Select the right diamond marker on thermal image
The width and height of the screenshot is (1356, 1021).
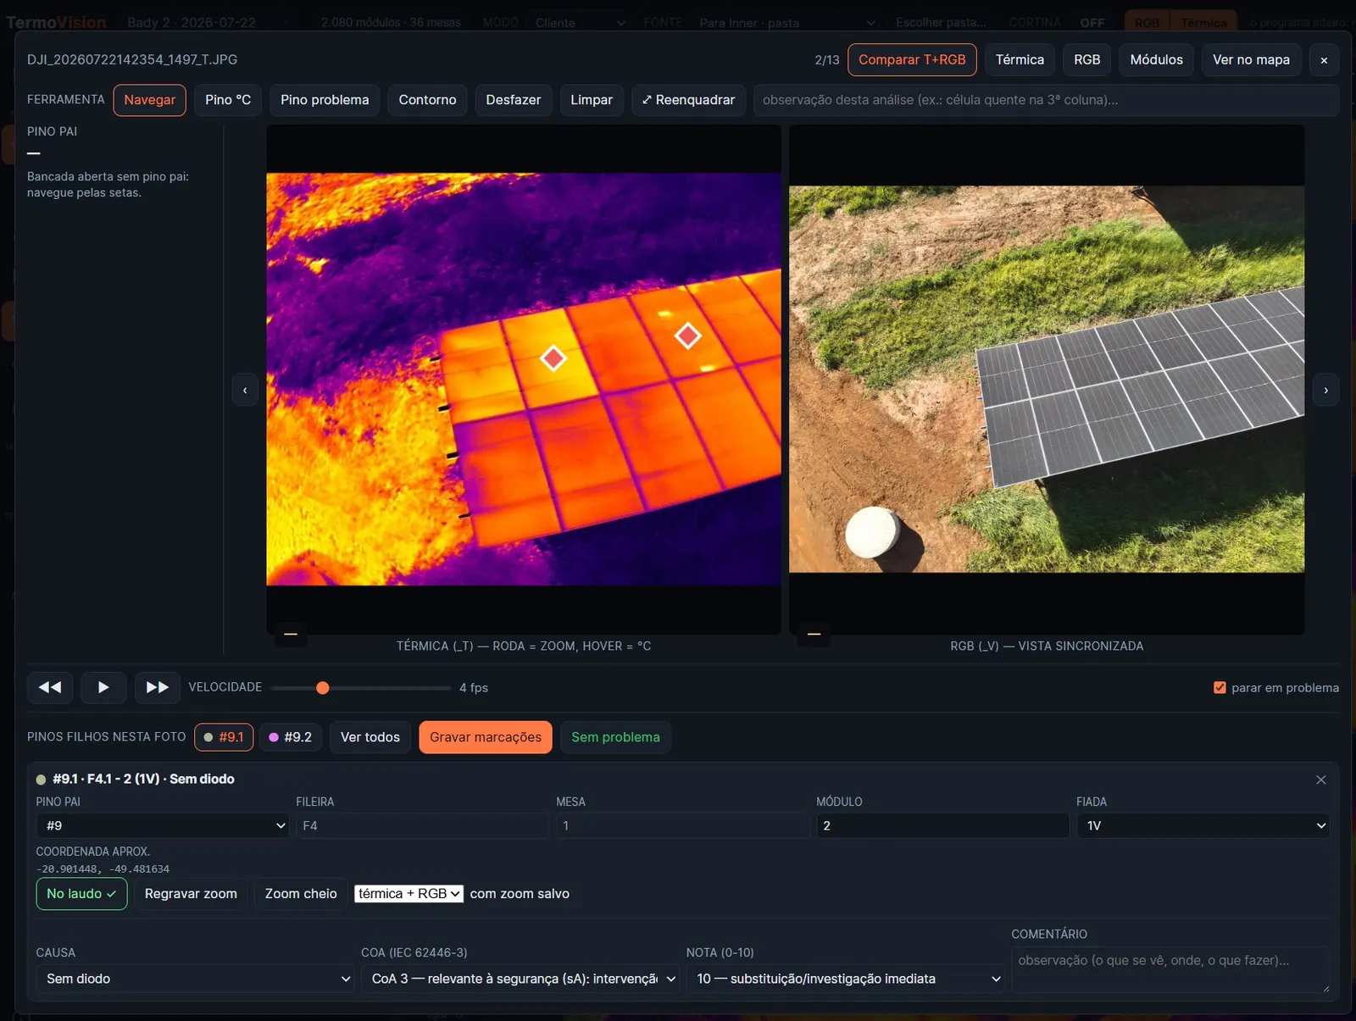pos(687,336)
